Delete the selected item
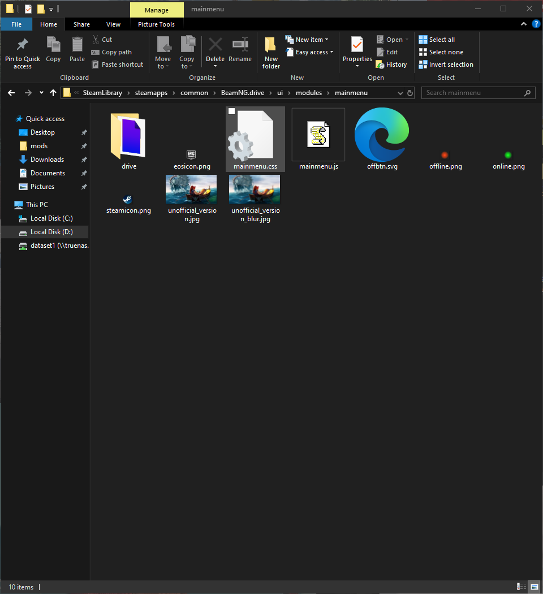This screenshot has height=594, width=543. coord(215,52)
